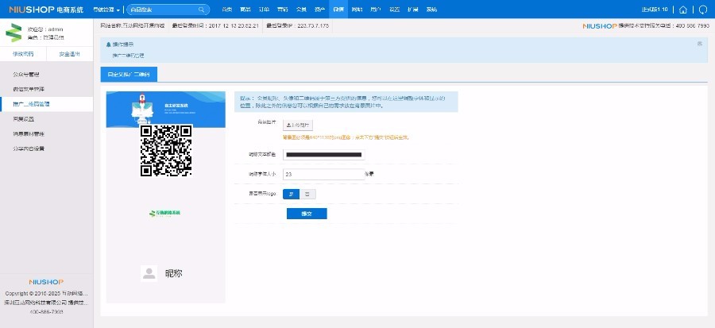Click the last login IP text
The height and width of the screenshot is (328, 715).
click(x=297, y=25)
